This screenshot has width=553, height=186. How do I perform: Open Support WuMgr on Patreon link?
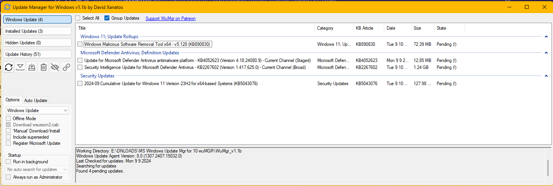pos(170,18)
